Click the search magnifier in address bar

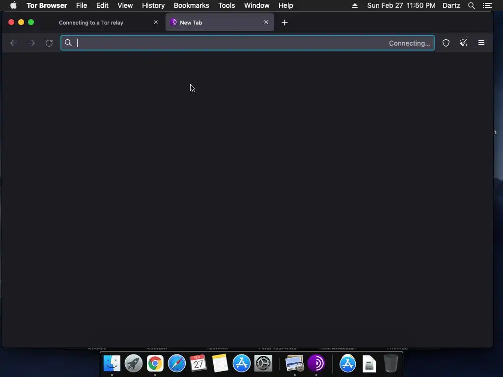pos(68,43)
